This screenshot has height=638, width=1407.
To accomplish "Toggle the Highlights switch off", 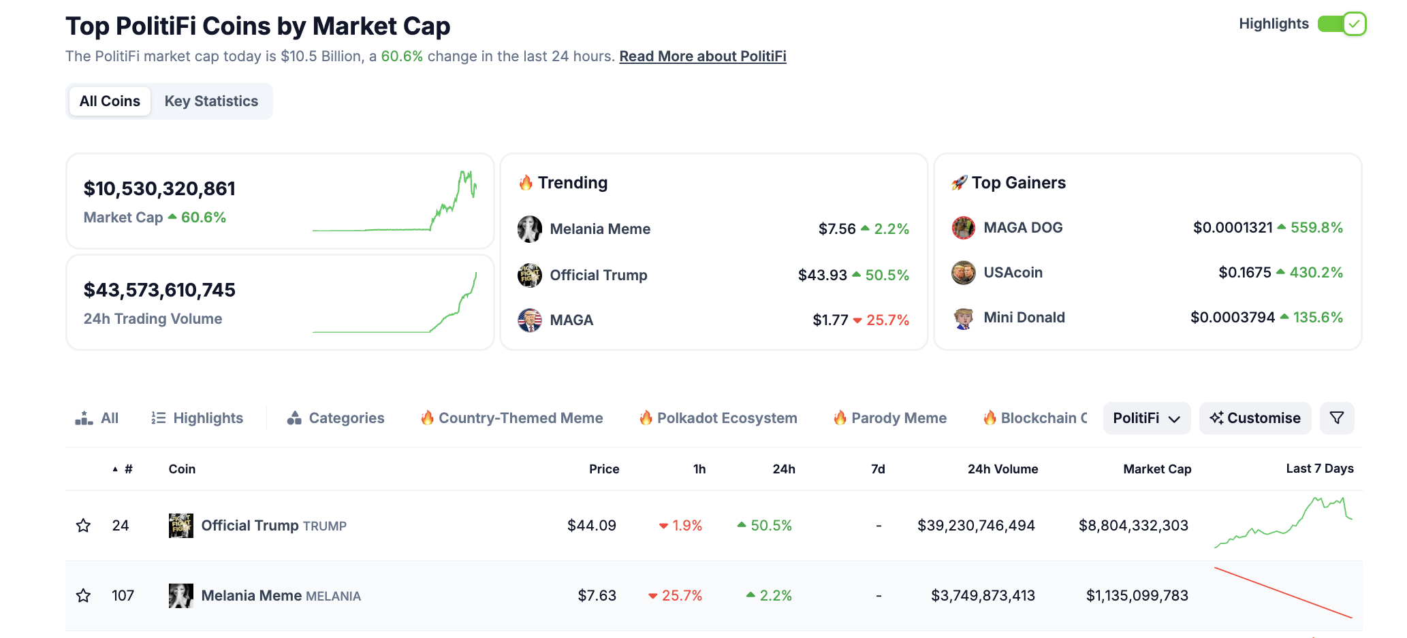I will [x=1341, y=24].
